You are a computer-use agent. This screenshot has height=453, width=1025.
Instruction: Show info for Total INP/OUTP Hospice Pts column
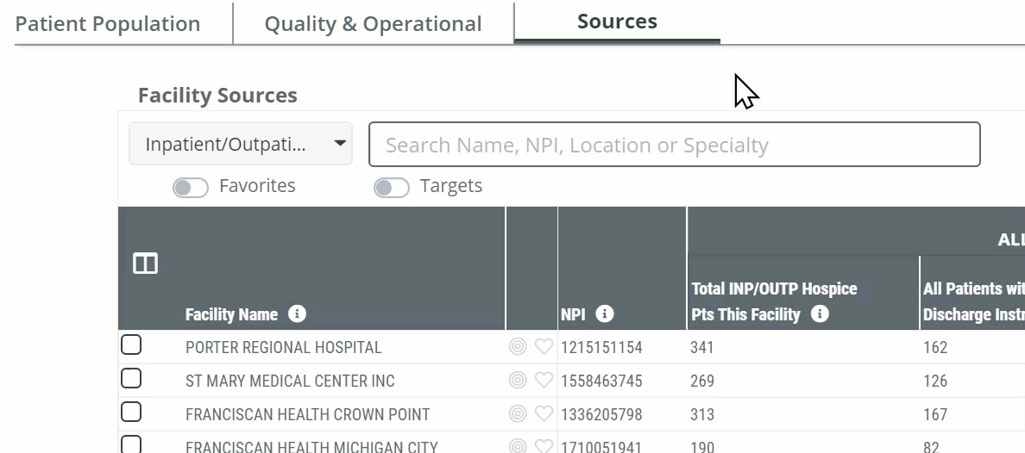pyautogui.click(x=819, y=314)
